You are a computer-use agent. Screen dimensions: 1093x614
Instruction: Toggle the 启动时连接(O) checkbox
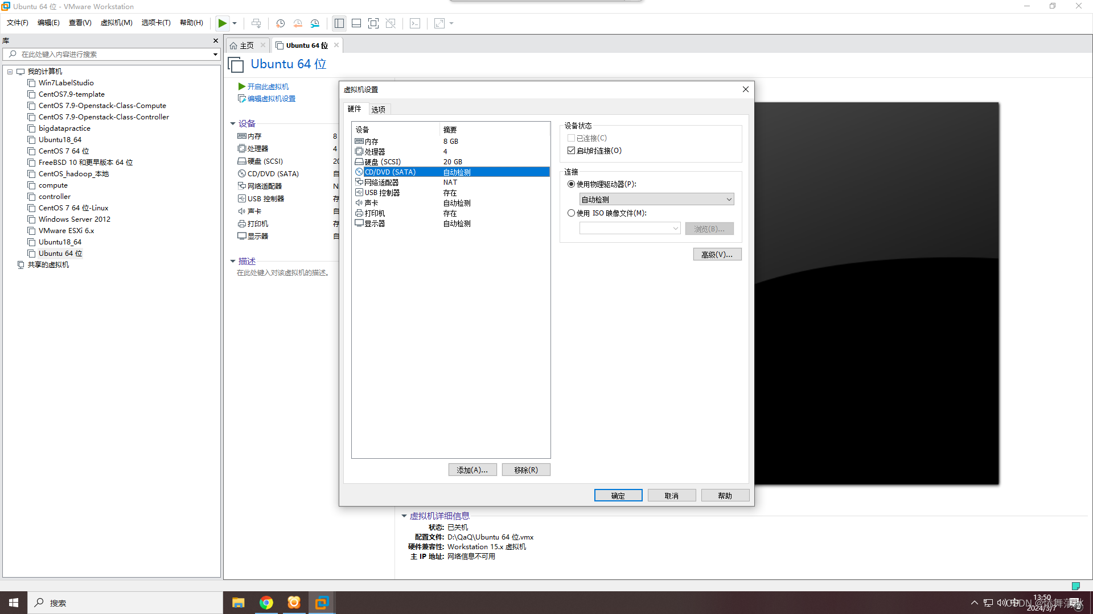point(571,151)
